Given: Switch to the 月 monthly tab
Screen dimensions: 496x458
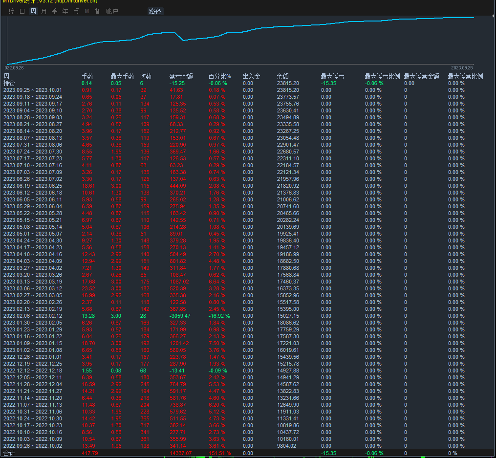Looking at the screenshot, I should click(44, 11).
